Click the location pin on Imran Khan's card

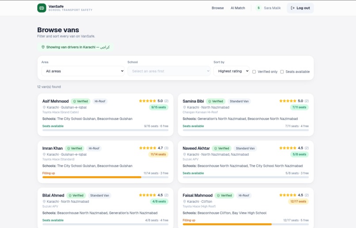(x=44, y=154)
